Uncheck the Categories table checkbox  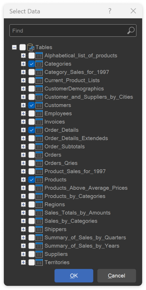point(32,64)
